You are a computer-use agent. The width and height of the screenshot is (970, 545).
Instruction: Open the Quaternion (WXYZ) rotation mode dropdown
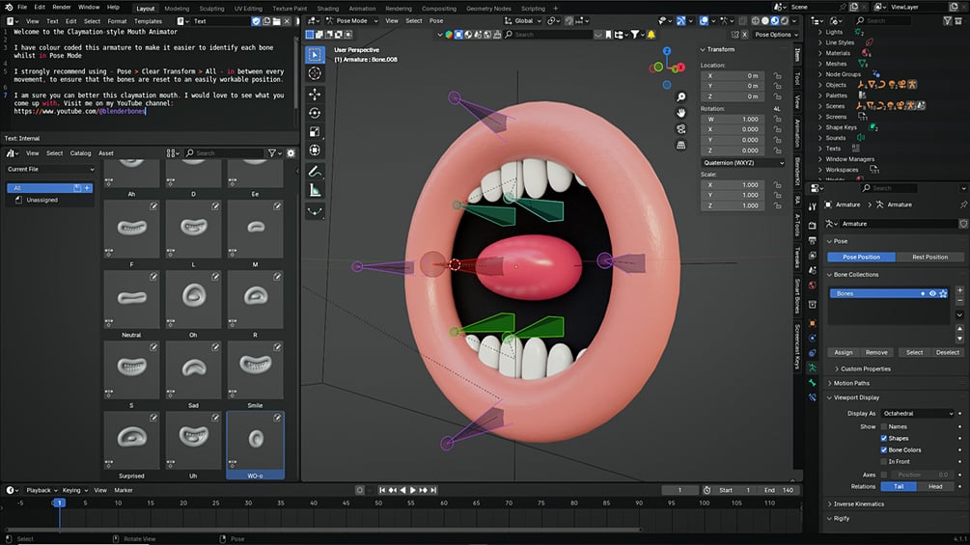[743, 163]
